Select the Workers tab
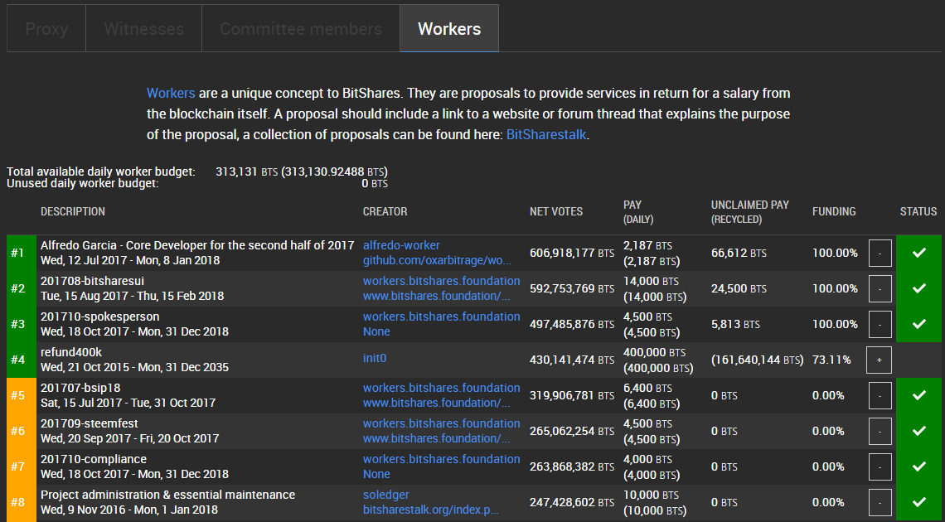Screen dimensions: 945x522 449,29
